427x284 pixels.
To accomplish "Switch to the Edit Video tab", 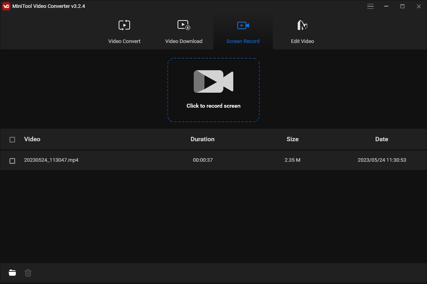I will tap(302, 32).
